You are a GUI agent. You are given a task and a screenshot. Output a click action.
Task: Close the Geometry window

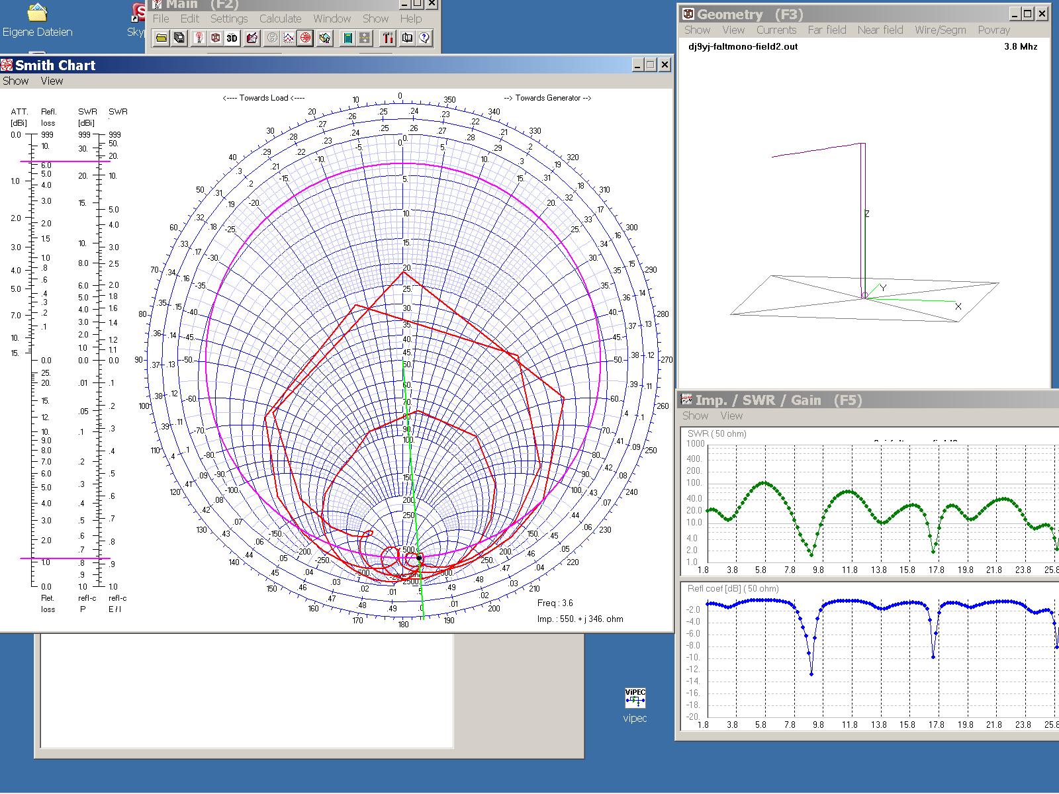click(1042, 13)
